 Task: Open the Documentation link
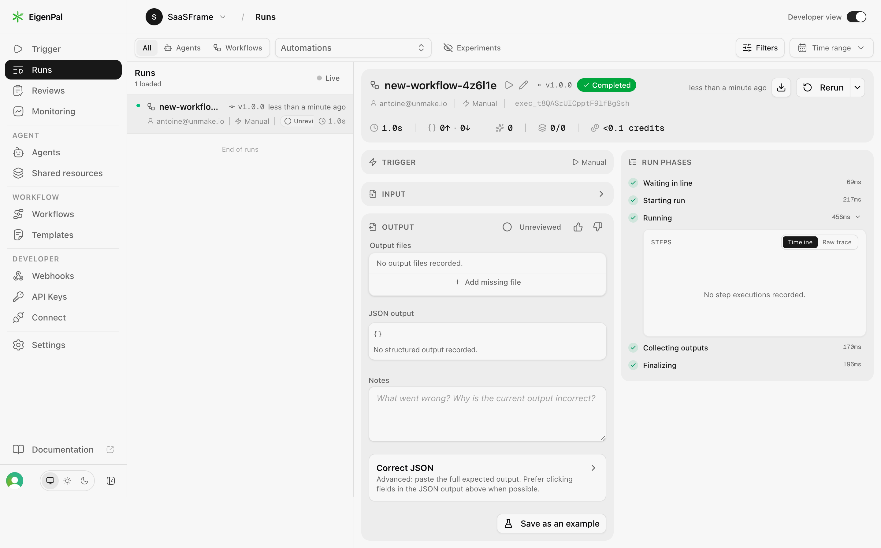click(63, 450)
